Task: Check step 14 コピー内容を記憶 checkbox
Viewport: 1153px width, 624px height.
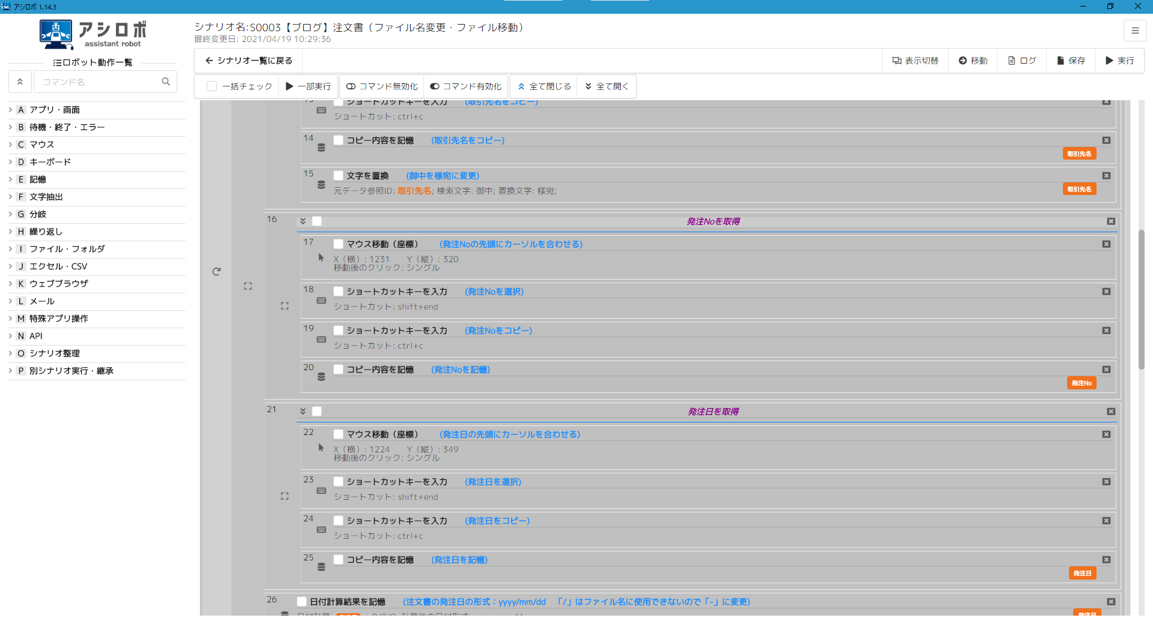Action: click(339, 140)
